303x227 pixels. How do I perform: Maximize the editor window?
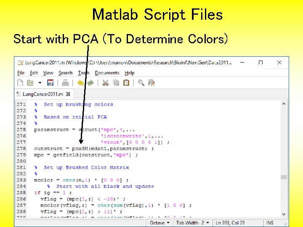click(x=260, y=62)
